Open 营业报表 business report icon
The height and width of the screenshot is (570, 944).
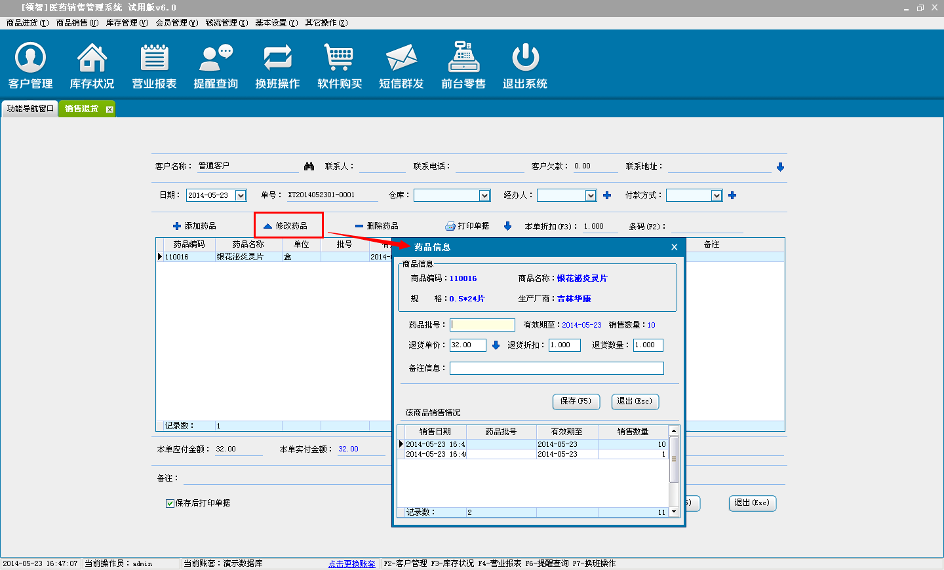click(x=154, y=66)
